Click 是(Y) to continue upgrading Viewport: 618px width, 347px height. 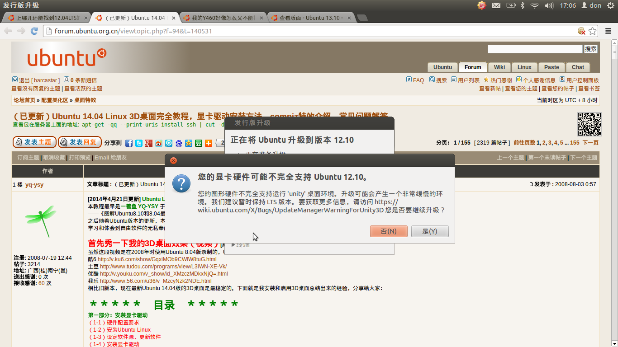(x=430, y=231)
